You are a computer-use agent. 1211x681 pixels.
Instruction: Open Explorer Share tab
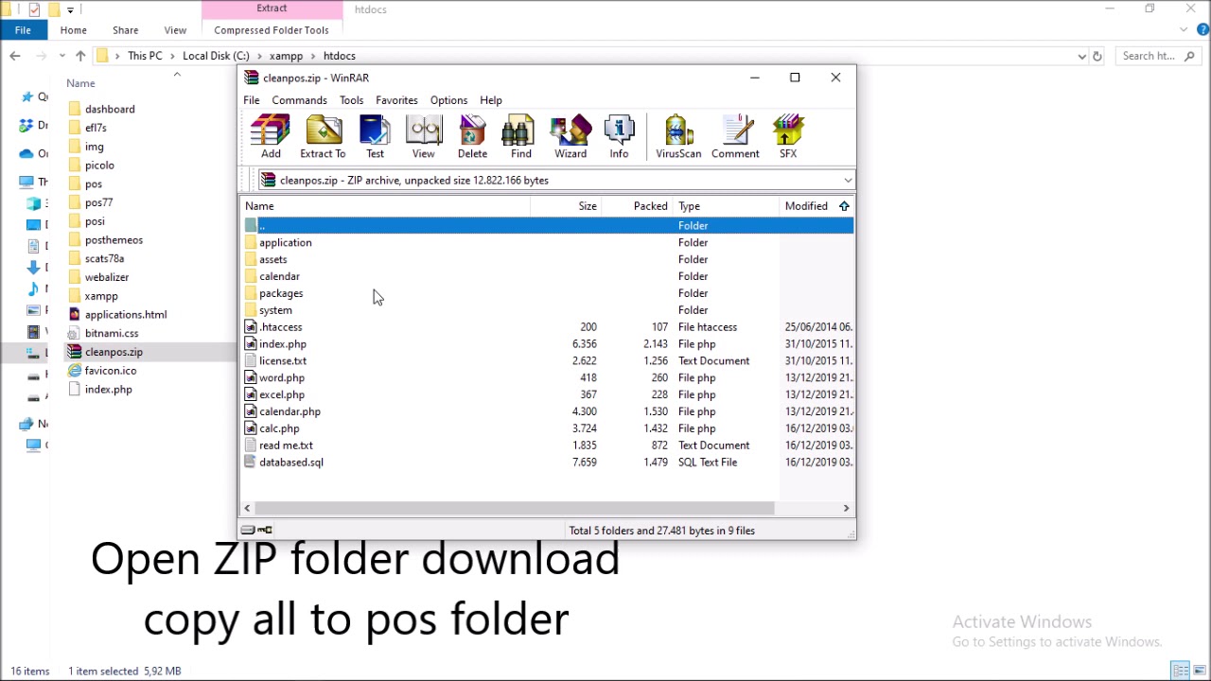(125, 30)
